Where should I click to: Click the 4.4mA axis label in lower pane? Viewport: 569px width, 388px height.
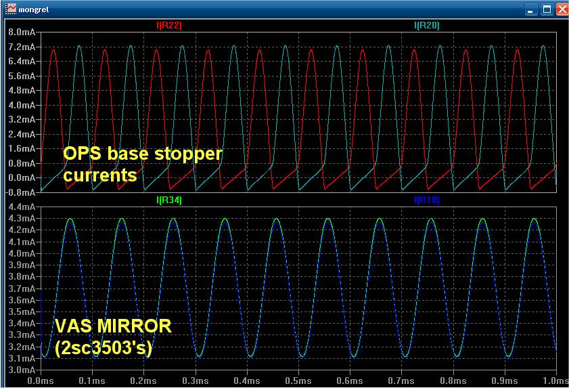coord(22,207)
